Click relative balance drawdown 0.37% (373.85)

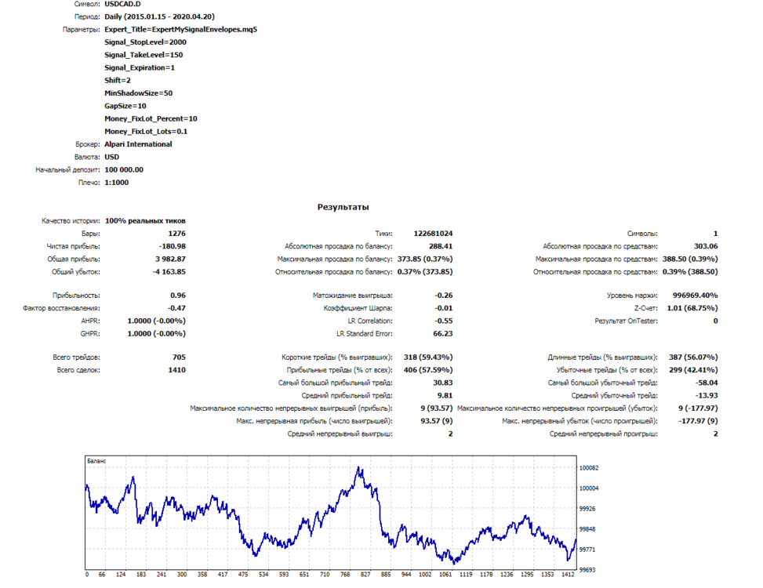(425, 272)
